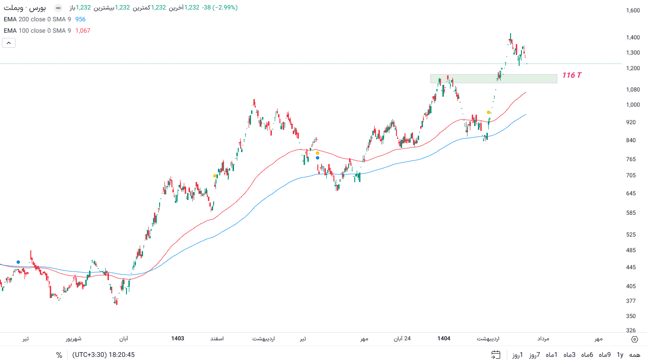Click the 1404 year label on time axis
Viewport: 647px width, 364px height.
444,339
